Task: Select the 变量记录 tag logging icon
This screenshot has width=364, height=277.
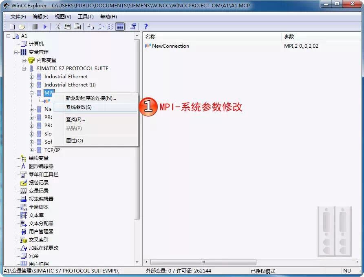Action: coord(24,191)
